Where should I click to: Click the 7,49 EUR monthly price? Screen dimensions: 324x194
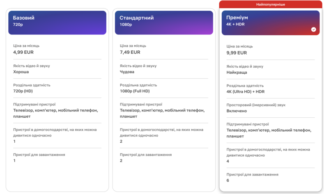[x=130, y=52]
